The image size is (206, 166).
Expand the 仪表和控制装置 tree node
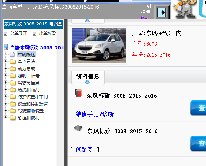point(5,104)
